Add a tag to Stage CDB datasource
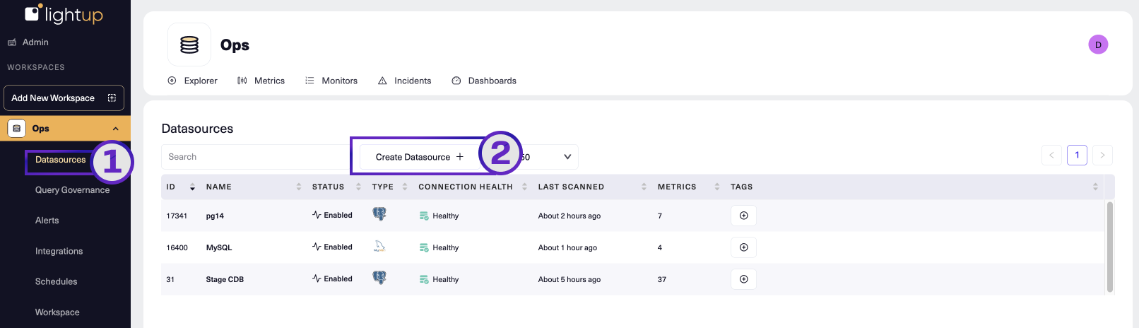The height and width of the screenshot is (328, 1139). click(x=743, y=279)
